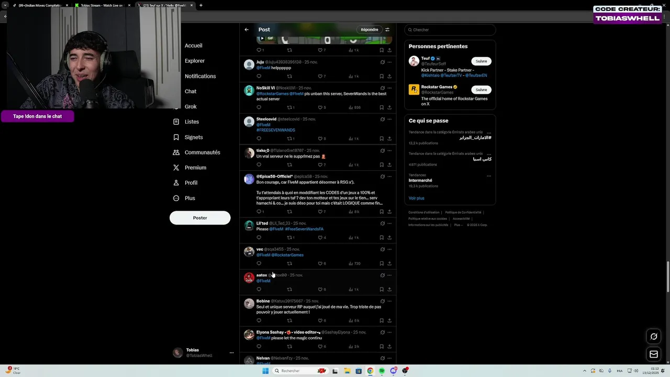Open Communautés in sidebar
The height and width of the screenshot is (377, 670).
point(196,152)
